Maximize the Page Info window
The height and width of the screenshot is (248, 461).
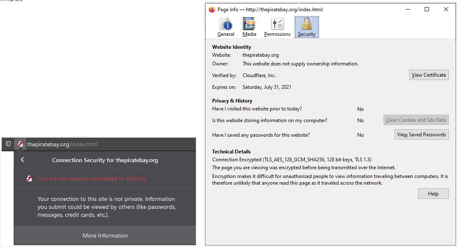pos(427,10)
